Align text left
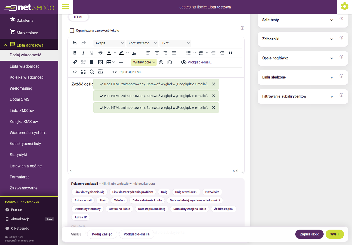 pyautogui.click(x=148, y=53)
